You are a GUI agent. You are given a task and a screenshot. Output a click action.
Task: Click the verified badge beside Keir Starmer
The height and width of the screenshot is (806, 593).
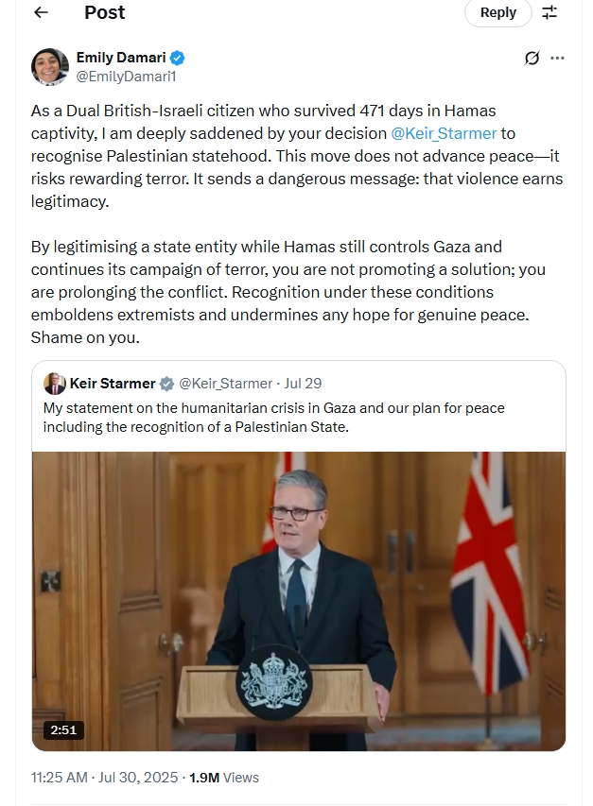point(166,384)
